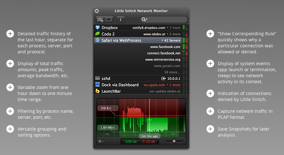Click the LaunchBar app icon
The height and width of the screenshot is (155, 284).
coord(98,91)
